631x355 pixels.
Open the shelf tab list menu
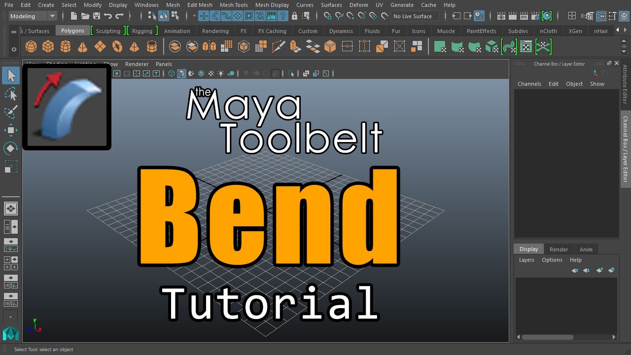point(14,31)
